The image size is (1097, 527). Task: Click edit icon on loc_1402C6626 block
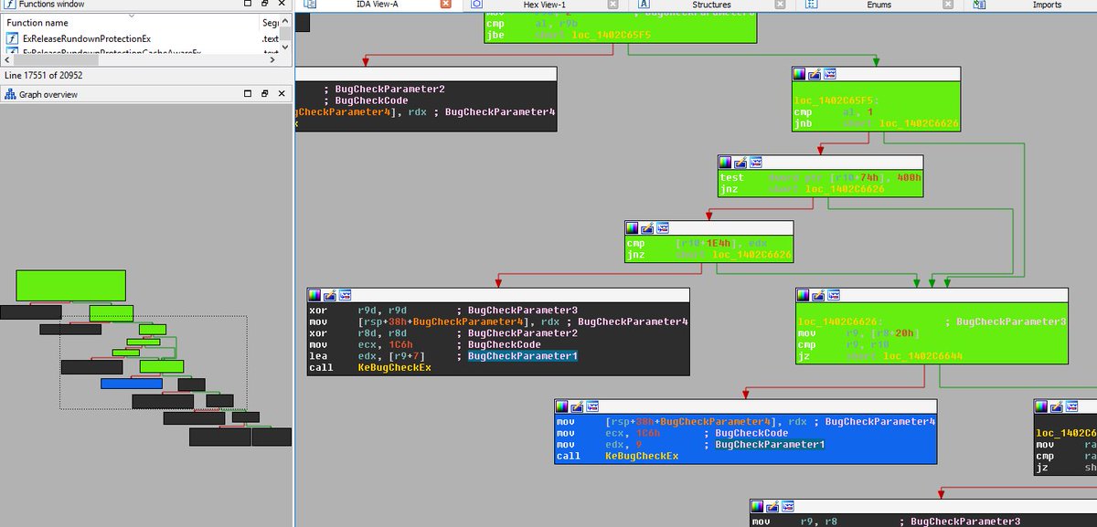coord(819,295)
